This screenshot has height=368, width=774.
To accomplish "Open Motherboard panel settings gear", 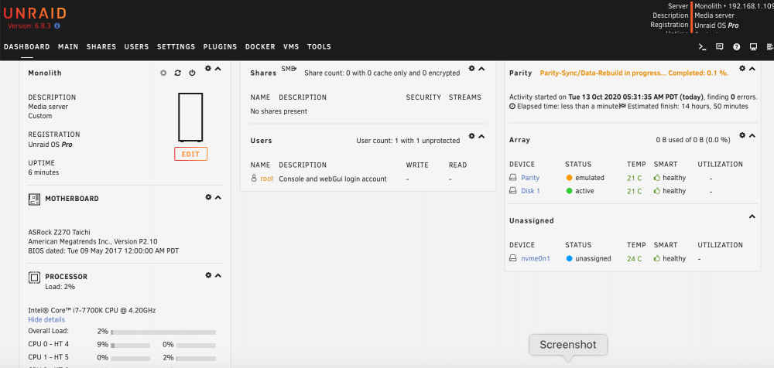I will click(x=208, y=197).
